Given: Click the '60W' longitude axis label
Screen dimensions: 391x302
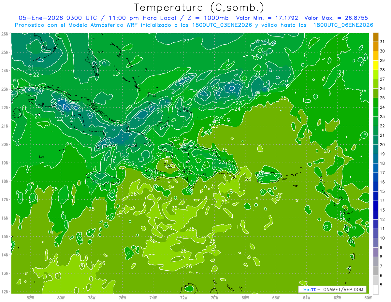Looking at the screenshot, I should click(x=368, y=297).
